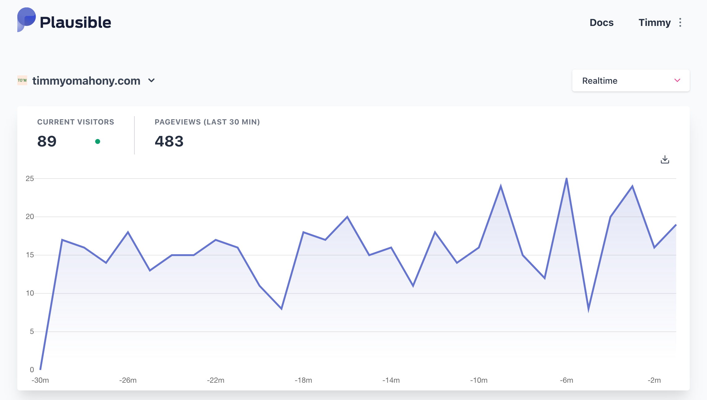
Task: Click the green live visitors indicator dot
Action: pos(98,141)
